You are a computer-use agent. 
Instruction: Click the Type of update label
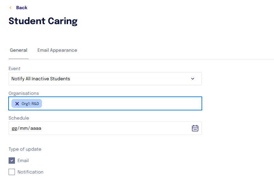(25, 149)
